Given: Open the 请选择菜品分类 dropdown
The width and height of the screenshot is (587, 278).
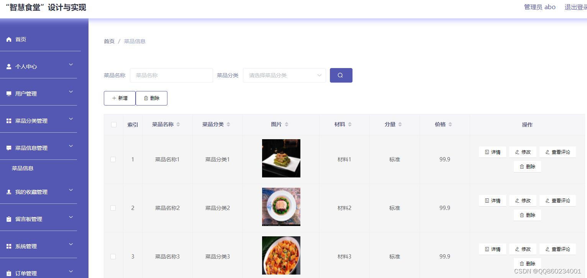Looking at the screenshot, I should tap(284, 75).
